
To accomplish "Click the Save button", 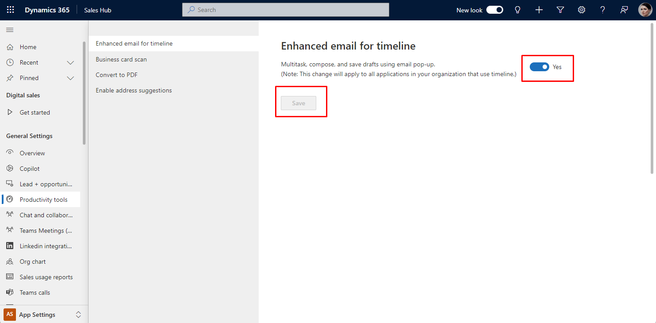I will 299,103.
